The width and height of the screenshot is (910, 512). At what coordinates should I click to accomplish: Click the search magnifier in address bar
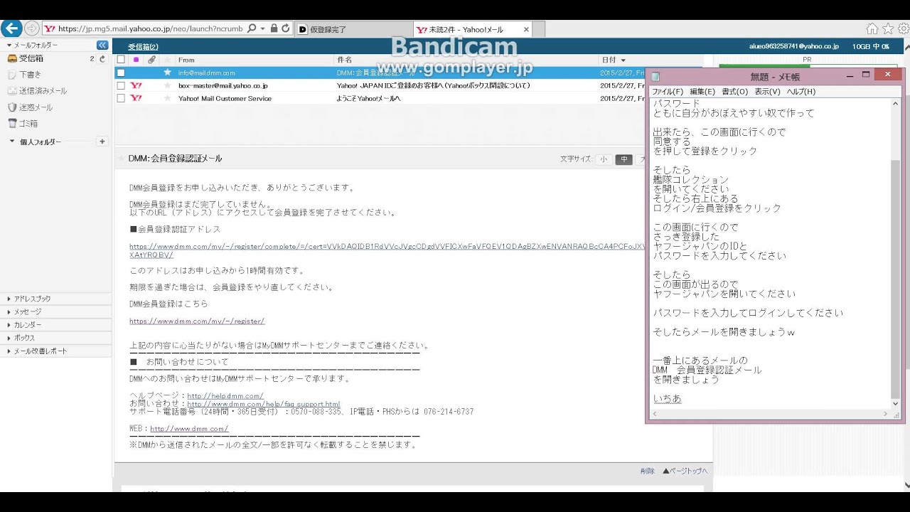tap(251, 28)
